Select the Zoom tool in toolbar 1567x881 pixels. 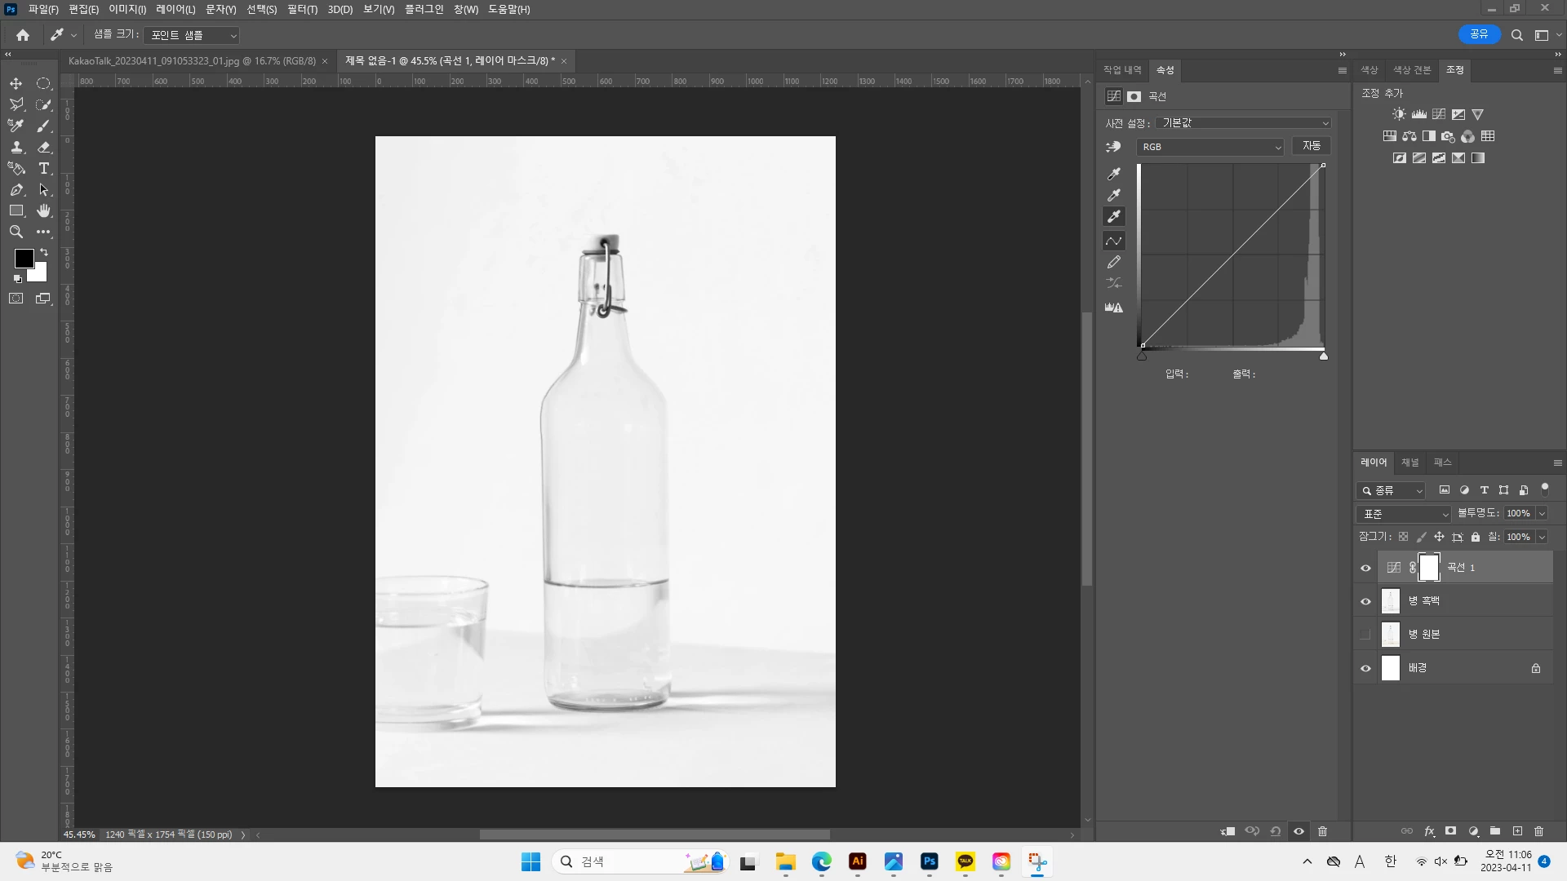pos(16,232)
